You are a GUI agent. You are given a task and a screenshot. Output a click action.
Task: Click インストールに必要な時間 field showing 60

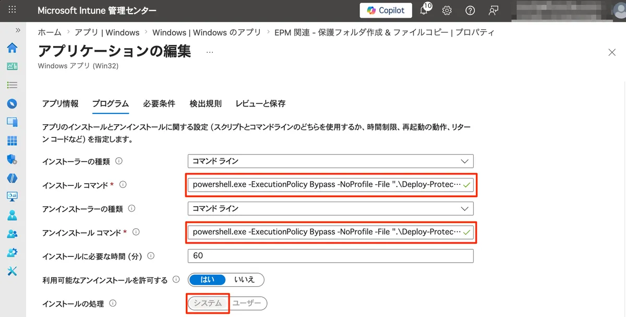click(331, 256)
